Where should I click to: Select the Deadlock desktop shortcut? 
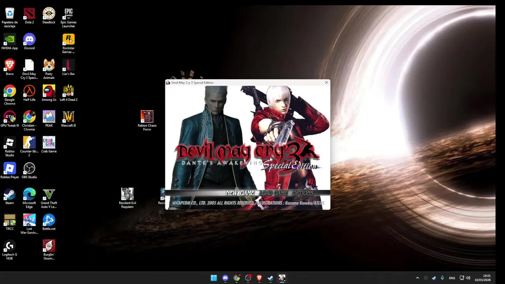point(49,16)
